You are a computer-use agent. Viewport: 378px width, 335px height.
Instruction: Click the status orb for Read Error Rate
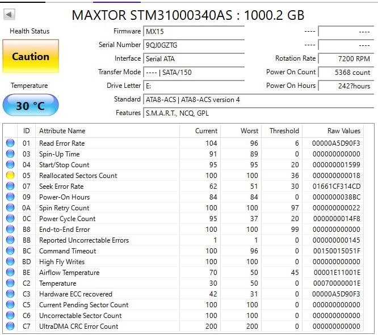click(x=10, y=143)
